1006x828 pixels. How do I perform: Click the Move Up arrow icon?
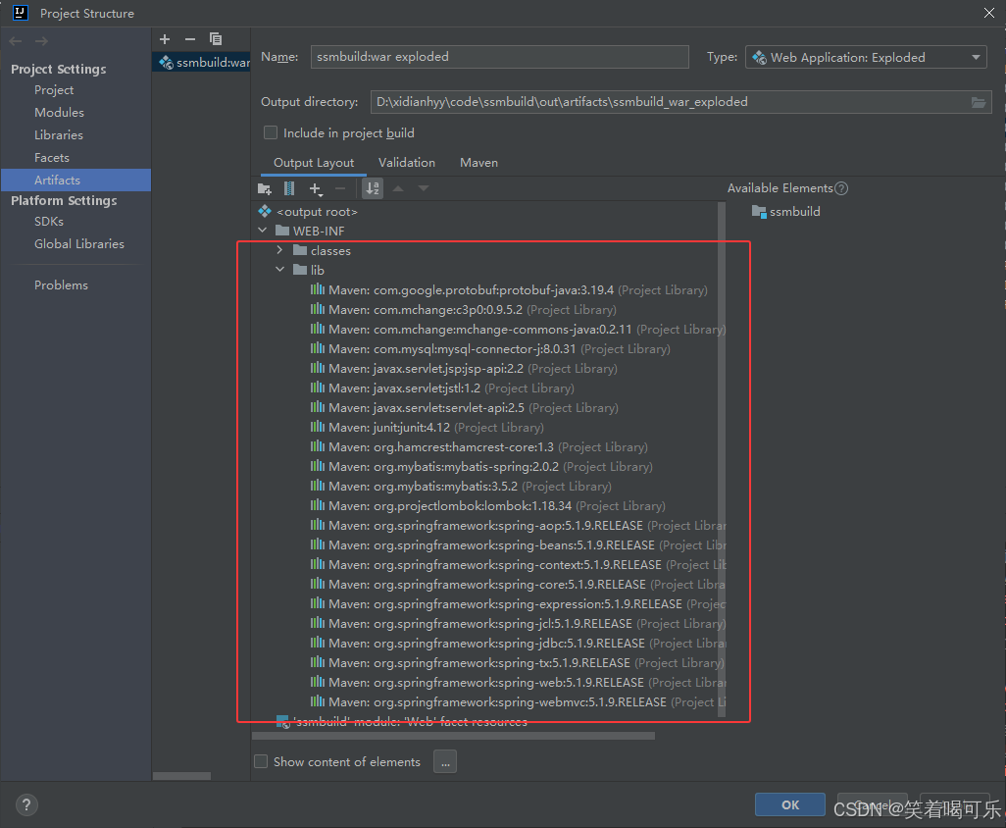[398, 188]
